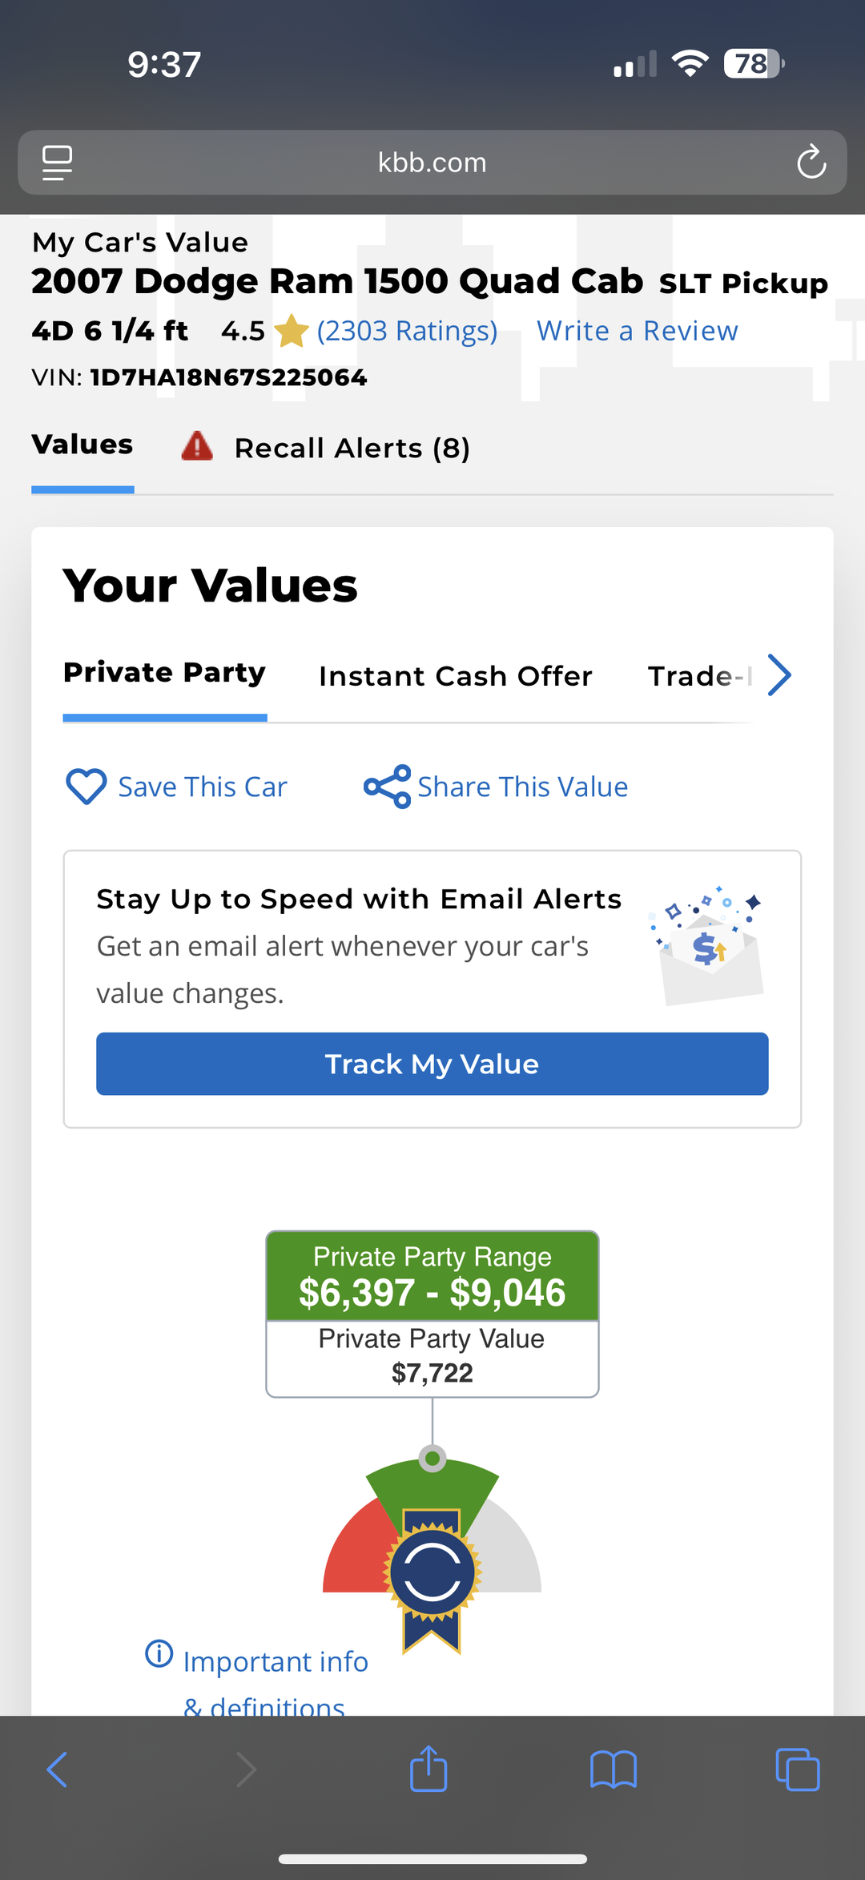This screenshot has width=865, height=1880.
Task: View the 2303 Ratings link
Action: (407, 331)
